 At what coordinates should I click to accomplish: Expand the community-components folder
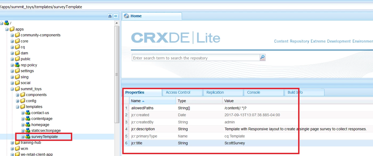(x=12, y=35)
